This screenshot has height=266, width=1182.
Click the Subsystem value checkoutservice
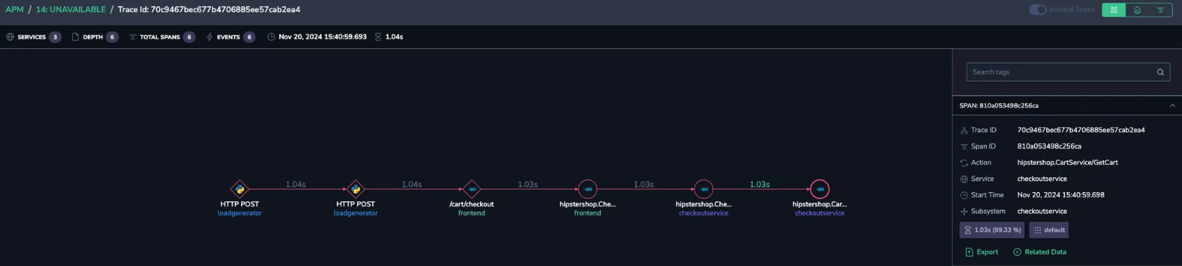point(1042,212)
